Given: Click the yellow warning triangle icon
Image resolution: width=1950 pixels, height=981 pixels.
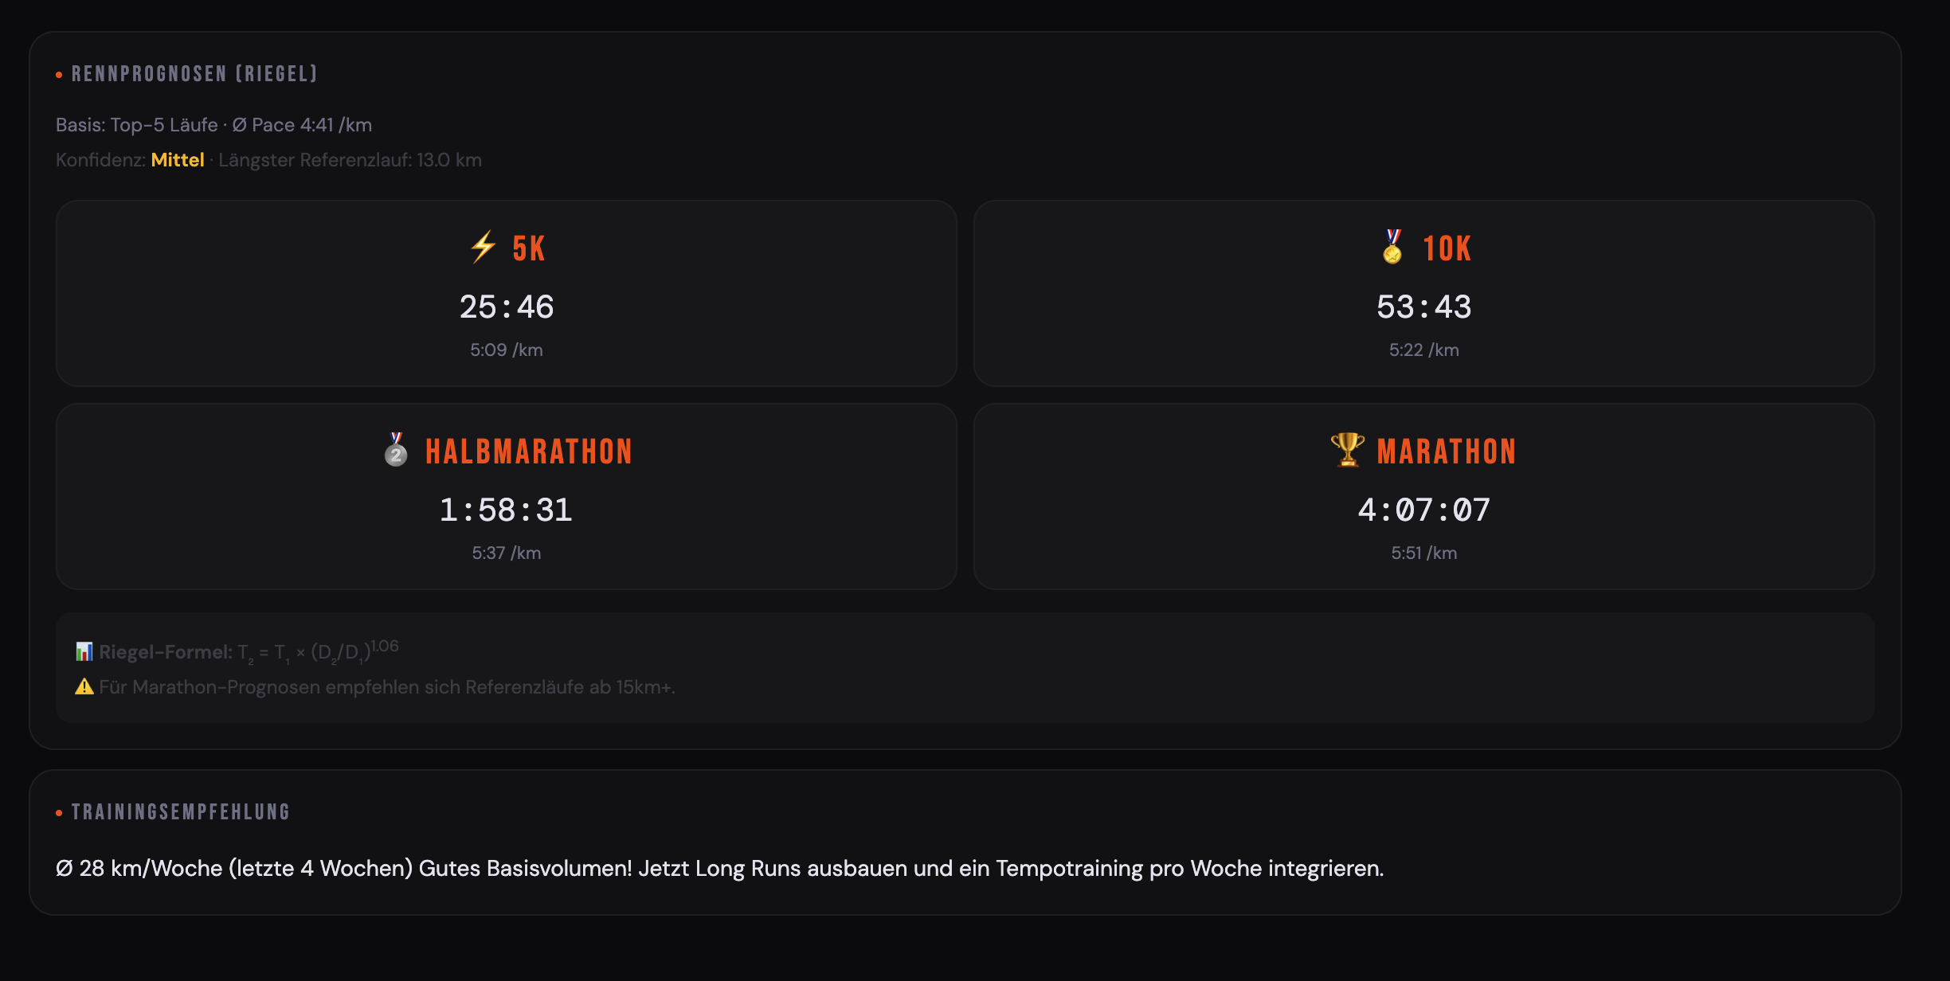Looking at the screenshot, I should click(84, 686).
